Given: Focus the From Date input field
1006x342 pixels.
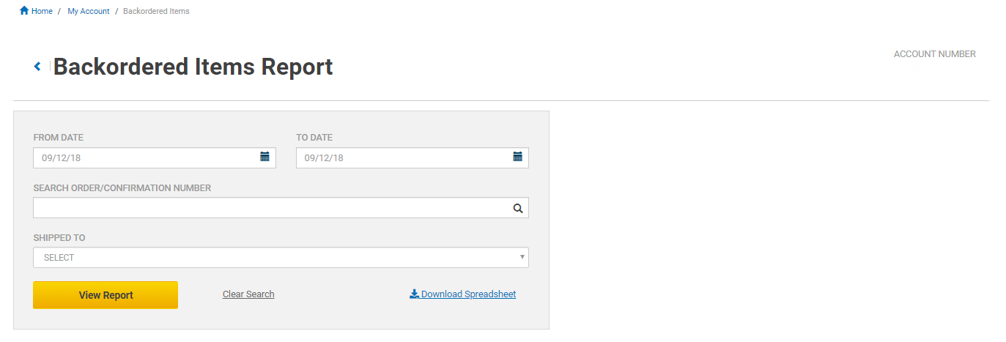Looking at the screenshot, I should (x=147, y=158).
